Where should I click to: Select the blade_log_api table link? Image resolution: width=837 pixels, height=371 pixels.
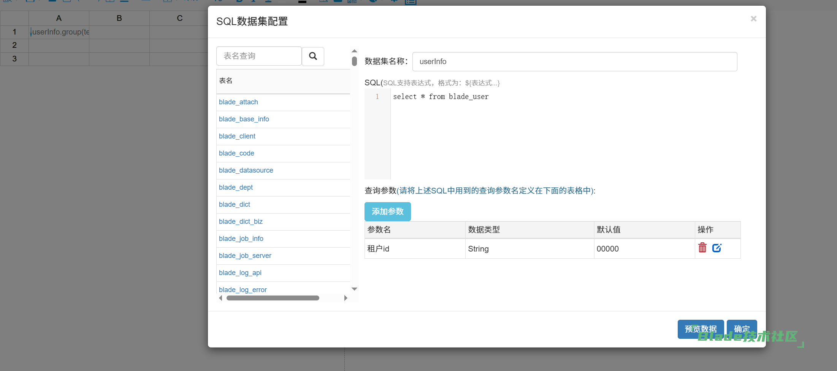click(240, 273)
